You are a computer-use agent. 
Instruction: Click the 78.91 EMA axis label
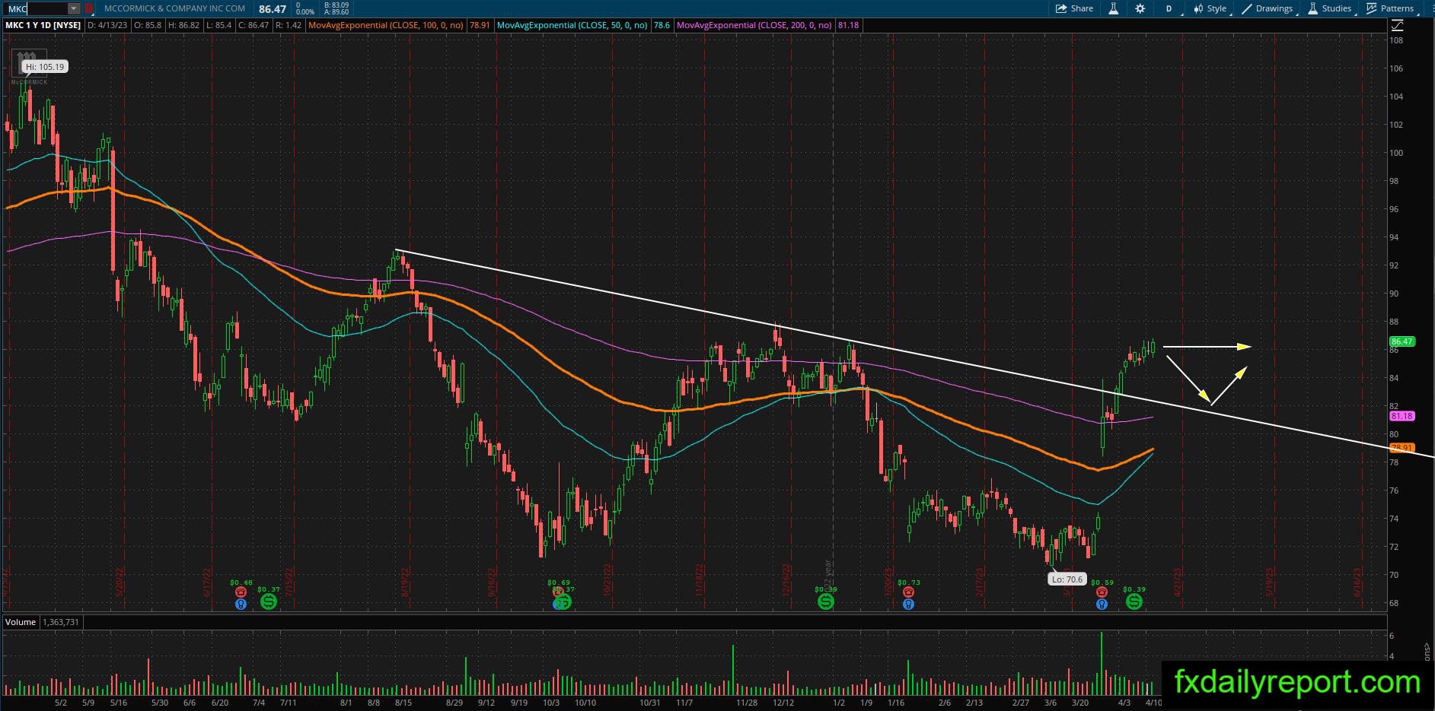pos(1402,448)
